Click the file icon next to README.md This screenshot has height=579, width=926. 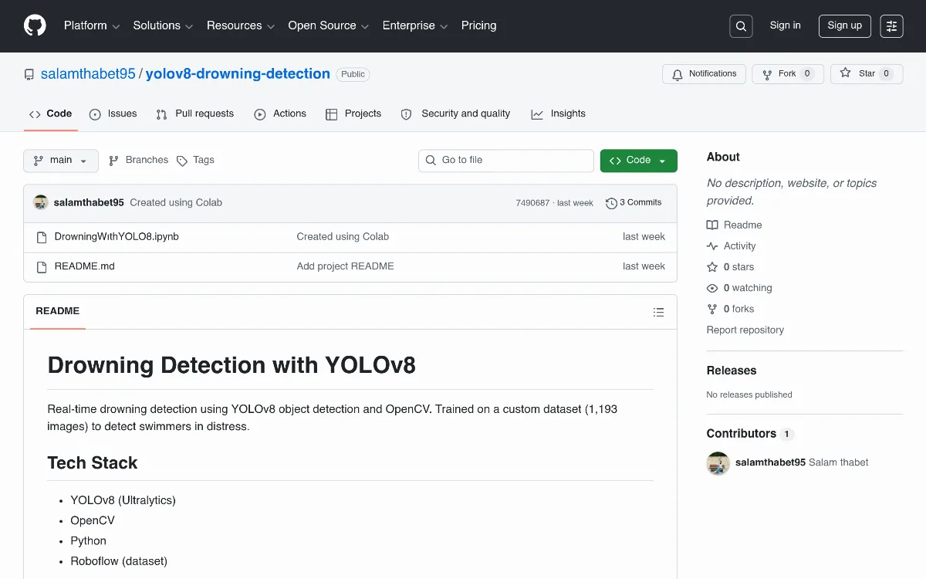point(42,266)
